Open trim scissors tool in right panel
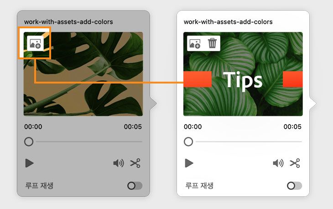 tap(295, 163)
